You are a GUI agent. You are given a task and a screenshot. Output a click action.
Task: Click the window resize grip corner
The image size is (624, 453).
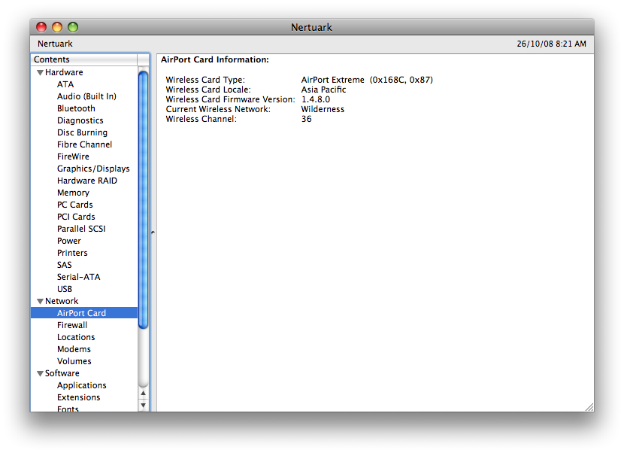pyautogui.click(x=589, y=407)
